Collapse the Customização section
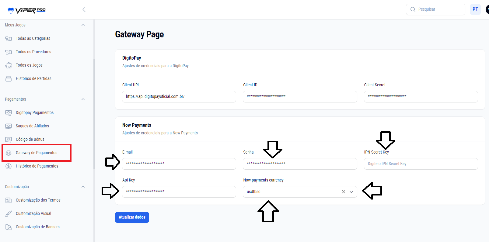The height and width of the screenshot is (242, 489). click(83, 187)
